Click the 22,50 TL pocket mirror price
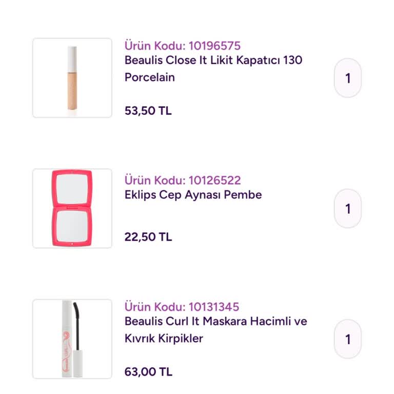394x394 pixels. coord(148,237)
